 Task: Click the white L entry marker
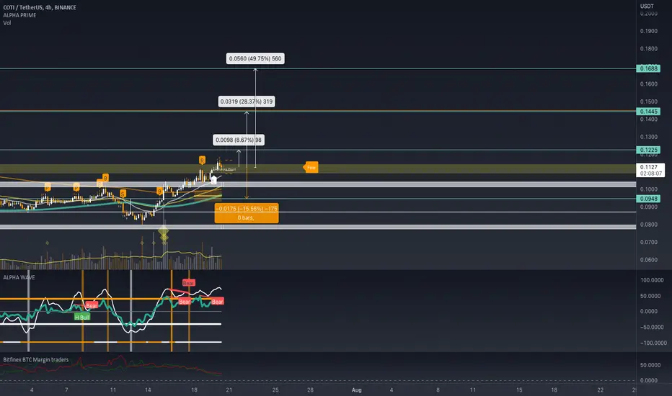click(x=214, y=181)
